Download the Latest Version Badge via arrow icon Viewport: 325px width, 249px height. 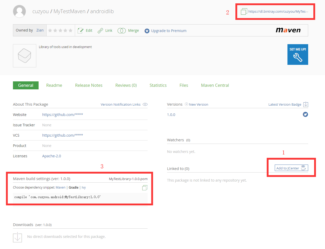[x=306, y=104]
